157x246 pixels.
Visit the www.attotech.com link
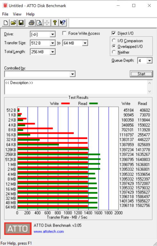point(49,232)
